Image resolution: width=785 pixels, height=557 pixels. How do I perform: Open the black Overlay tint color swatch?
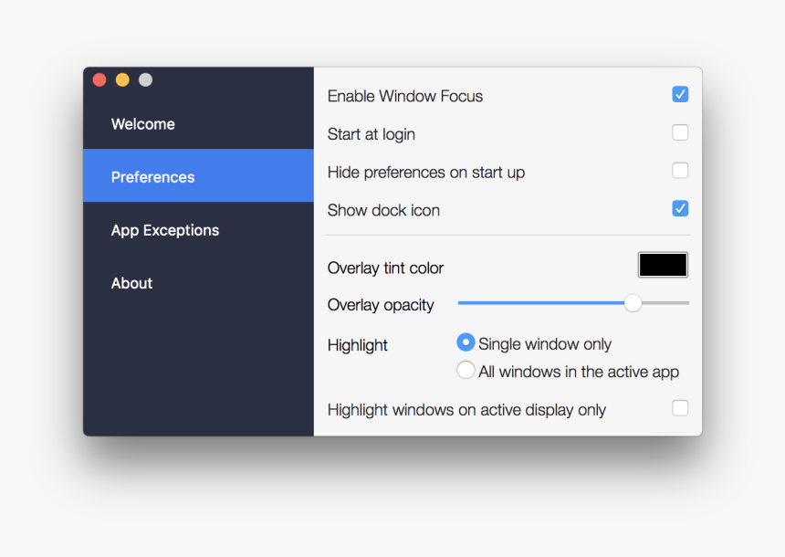click(x=663, y=266)
